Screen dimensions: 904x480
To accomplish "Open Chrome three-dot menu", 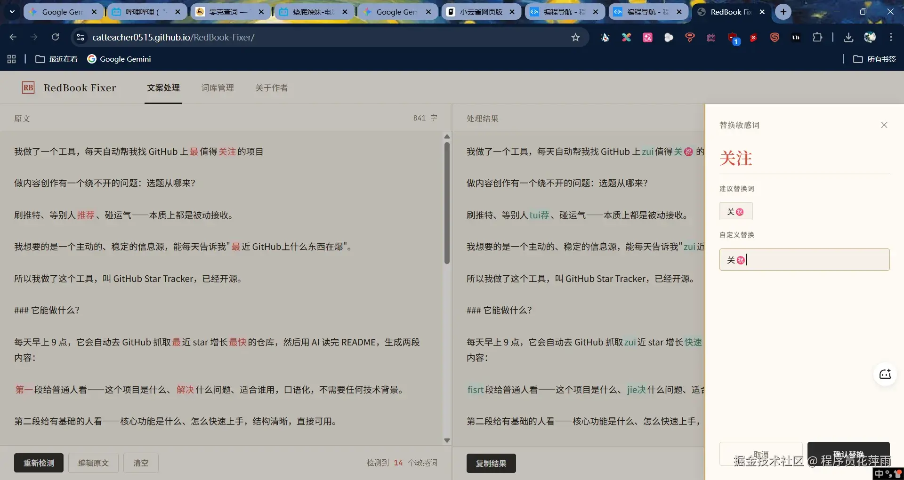I will (x=891, y=37).
